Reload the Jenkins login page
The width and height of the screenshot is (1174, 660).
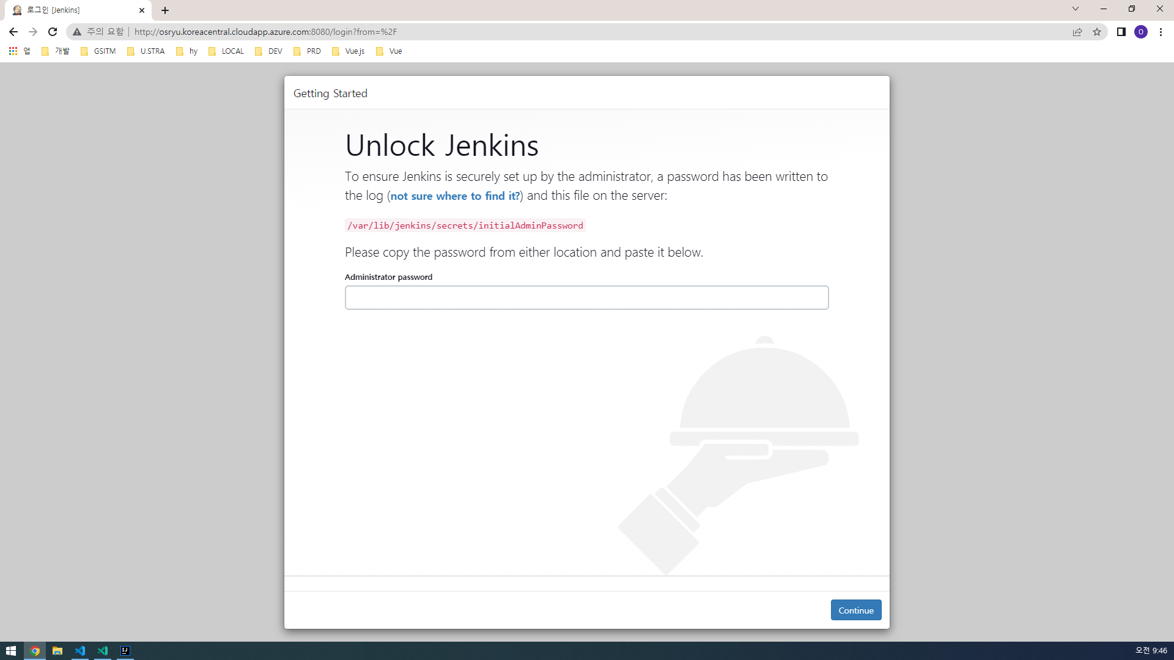pyautogui.click(x=53, y=32)
